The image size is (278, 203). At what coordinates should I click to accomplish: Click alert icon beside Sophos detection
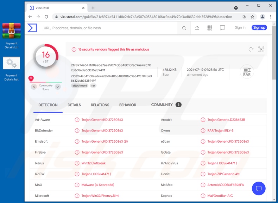pos(203,196)
